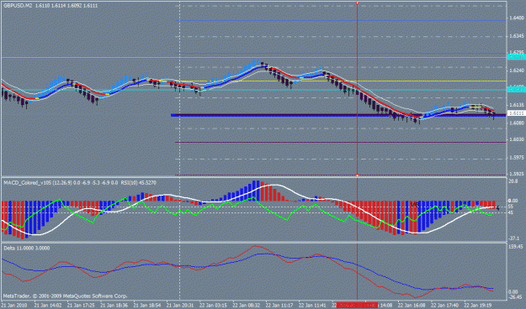Click the 22 Jan 11:41 time label
Viewport: 526px width, 309px height.
point(312,305)
